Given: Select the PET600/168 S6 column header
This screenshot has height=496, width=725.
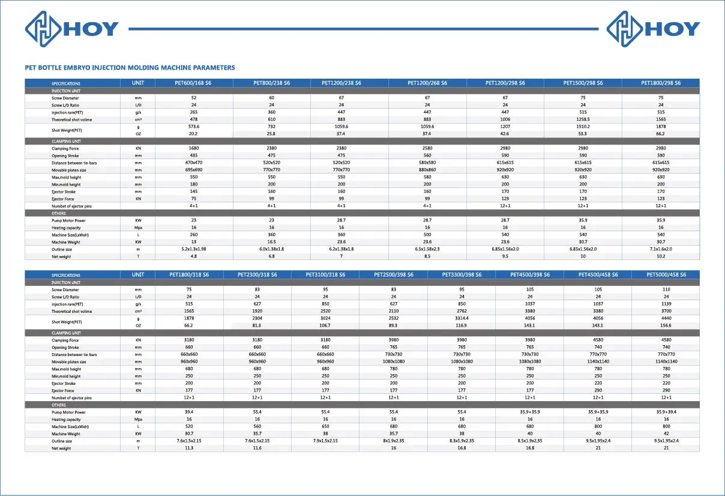Looking at the screenshot, I should tap(194, 83).
